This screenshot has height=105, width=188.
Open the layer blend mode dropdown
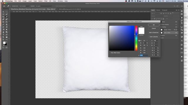tap(157, 16)
